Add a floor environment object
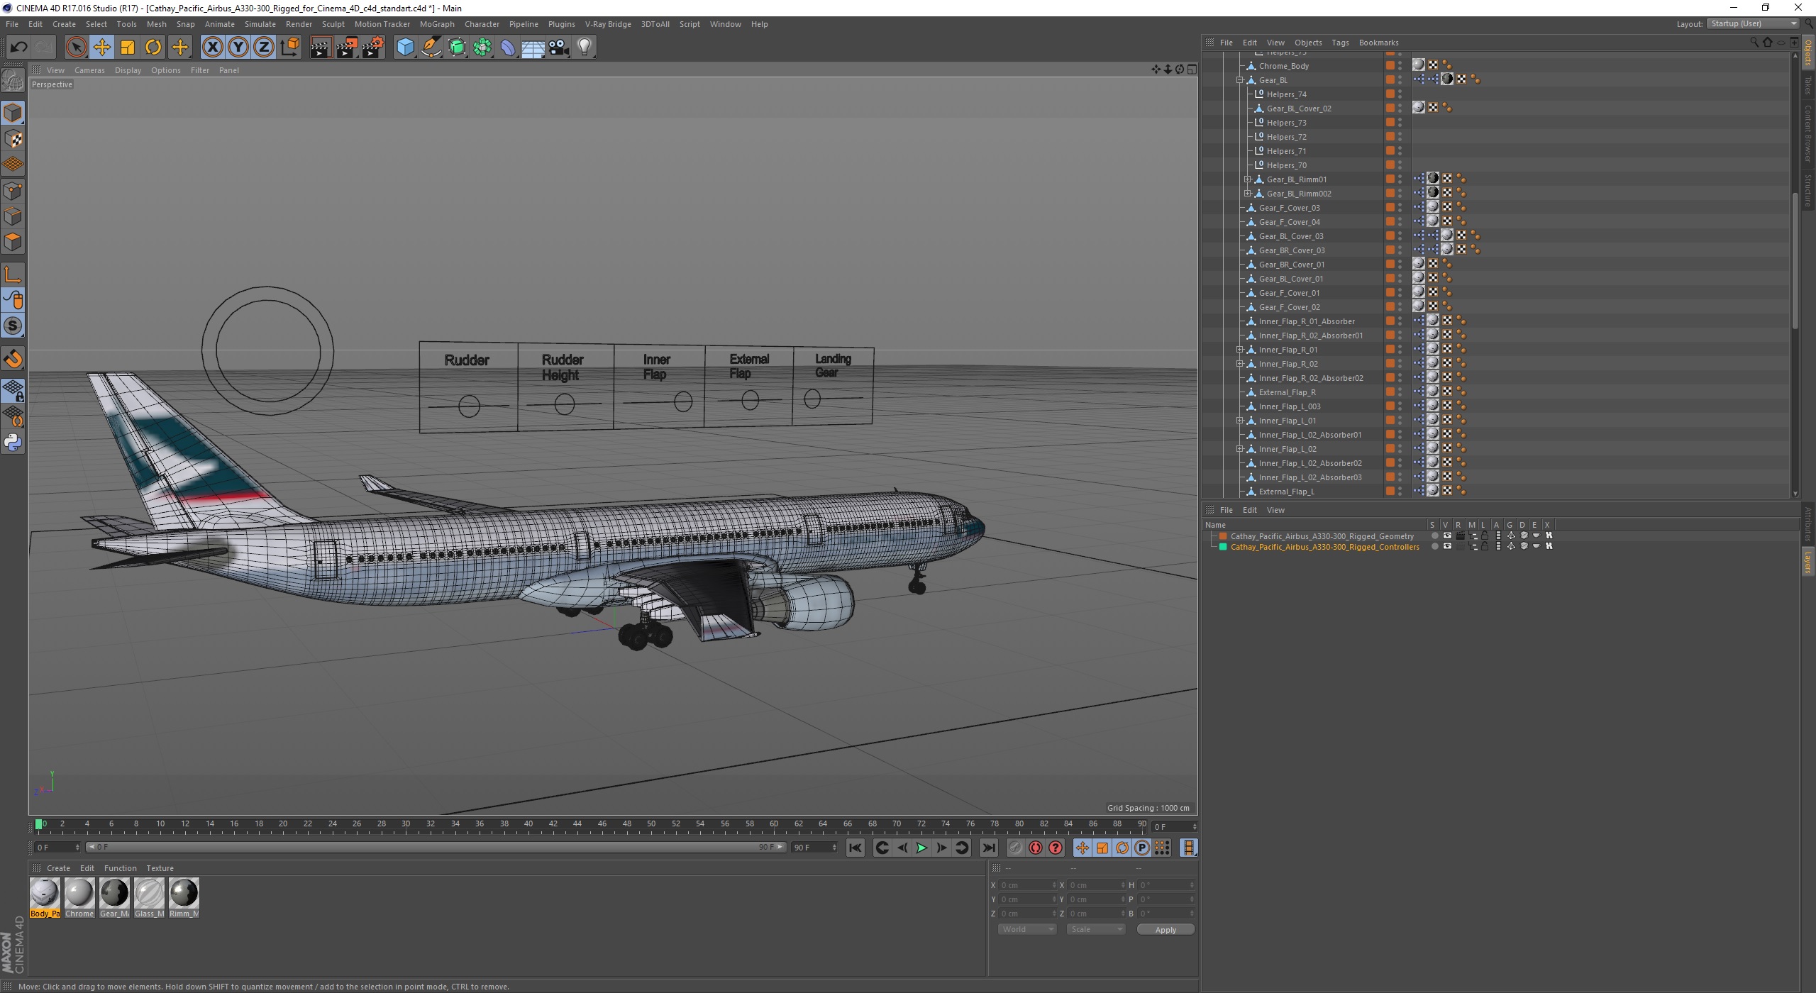Image resolution: width=1816 pixels, height=993 pixels. point(533,48)
